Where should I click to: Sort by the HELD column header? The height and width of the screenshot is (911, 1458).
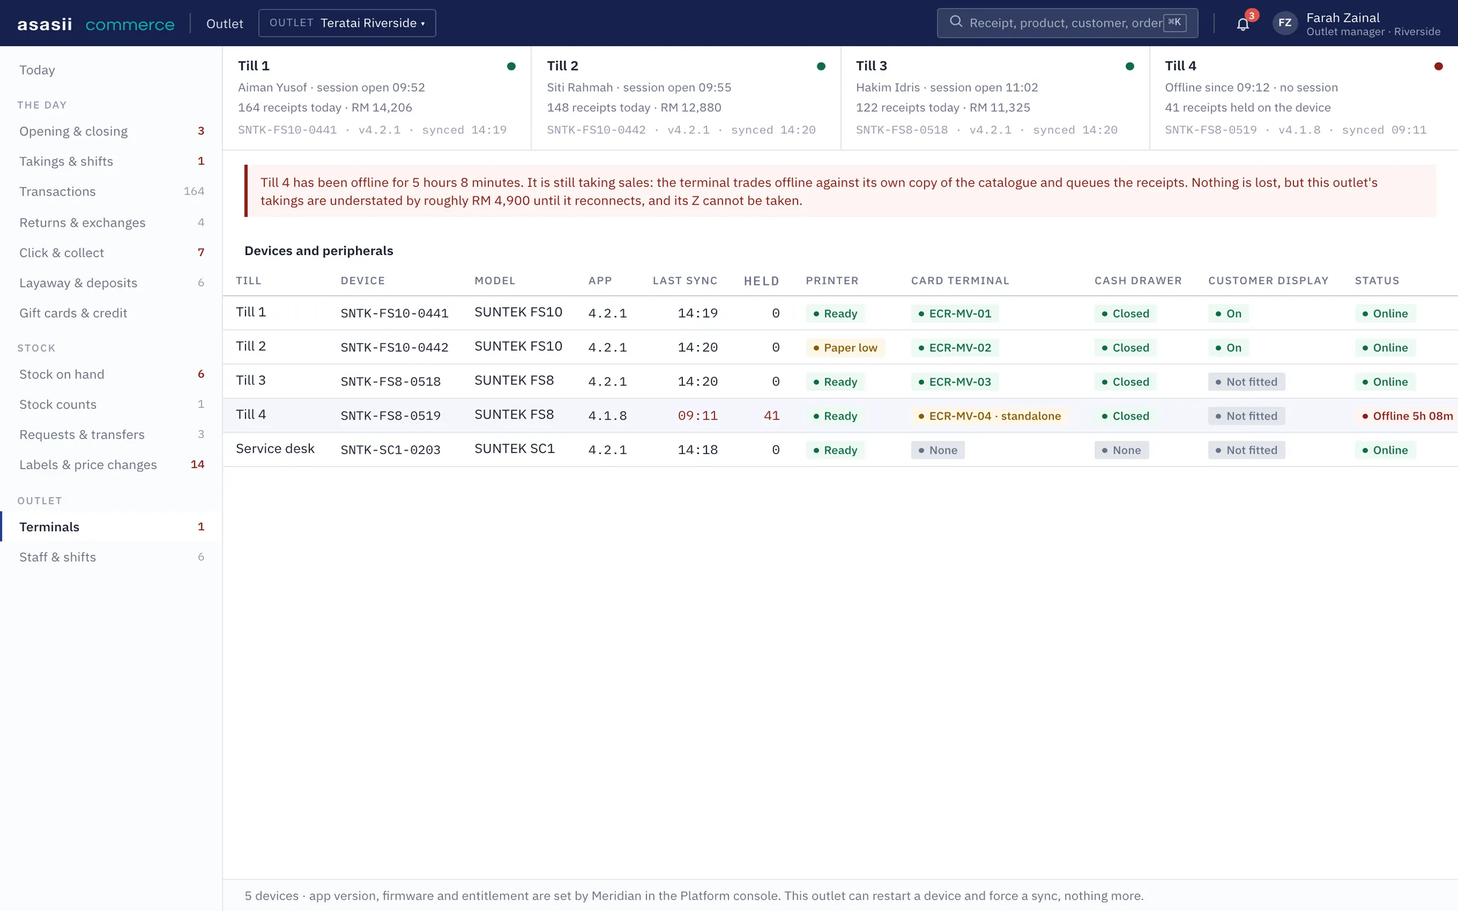(x=761, y=281)
